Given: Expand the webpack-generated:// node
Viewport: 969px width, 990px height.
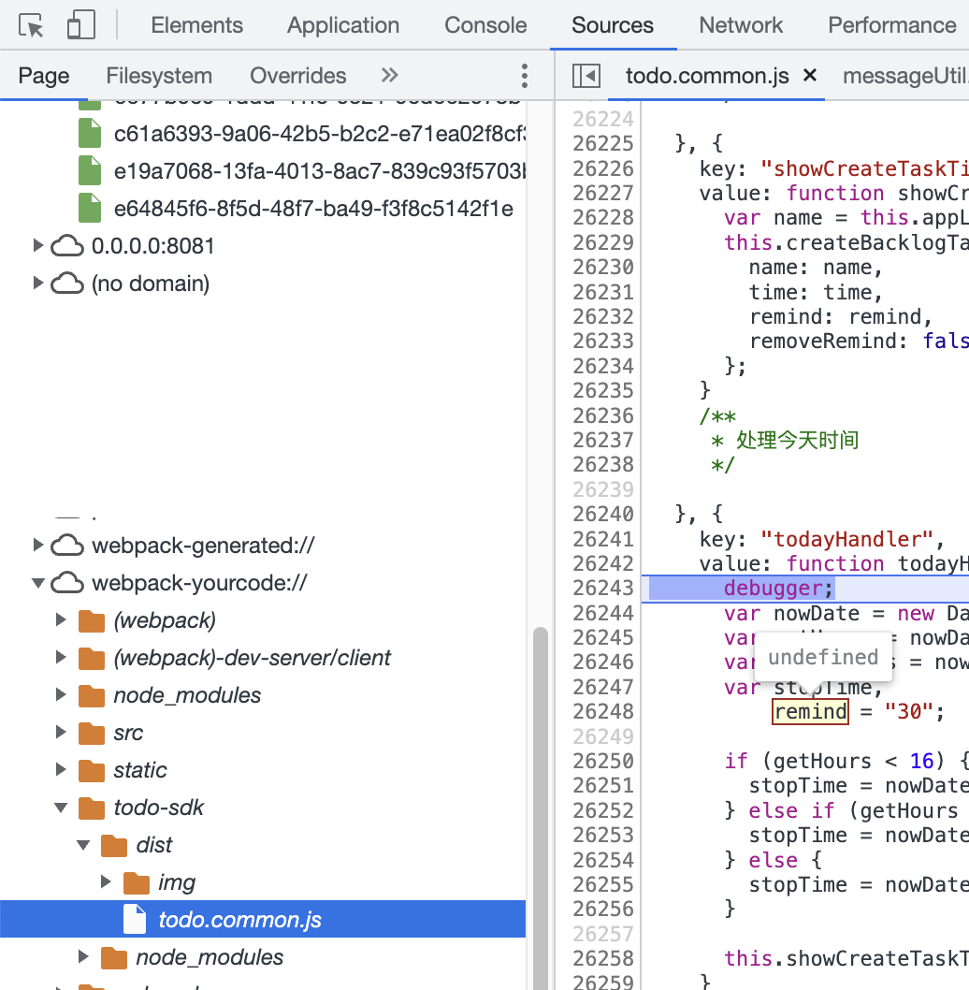Looking at the screenshot, I should [x=38, y=545].
